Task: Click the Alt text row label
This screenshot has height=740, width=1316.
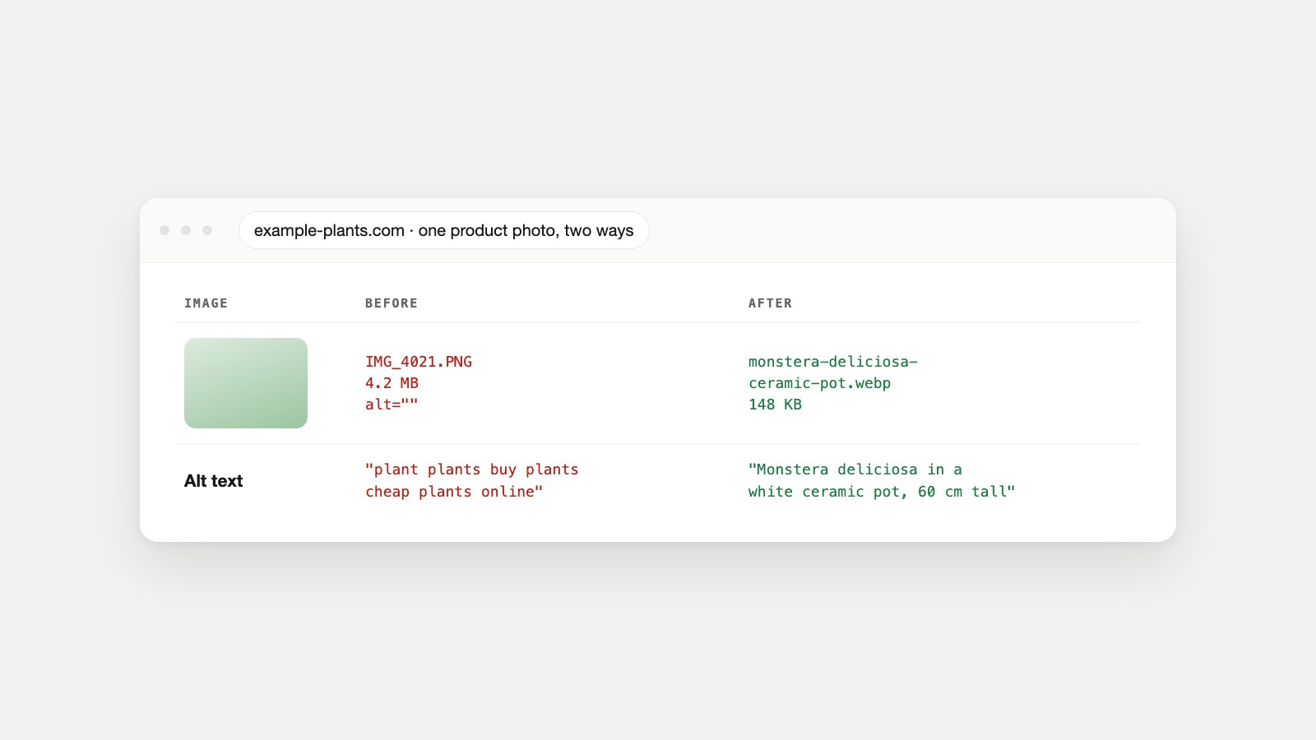Action: point(213,481)
